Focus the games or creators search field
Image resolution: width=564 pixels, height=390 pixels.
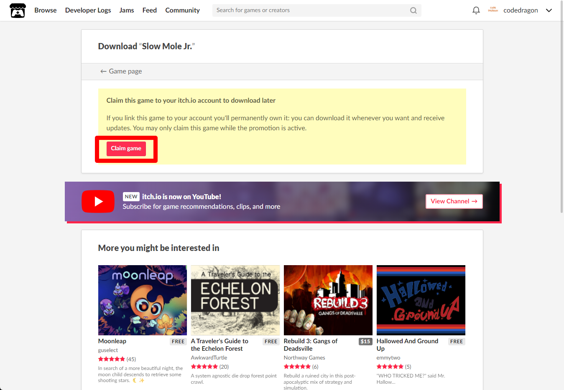tap(317, 10)
